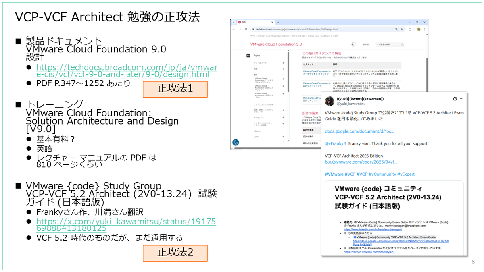This screenshot has height=272, width=484.
Task: Click the #VMware hashtag
Action: 334,174
